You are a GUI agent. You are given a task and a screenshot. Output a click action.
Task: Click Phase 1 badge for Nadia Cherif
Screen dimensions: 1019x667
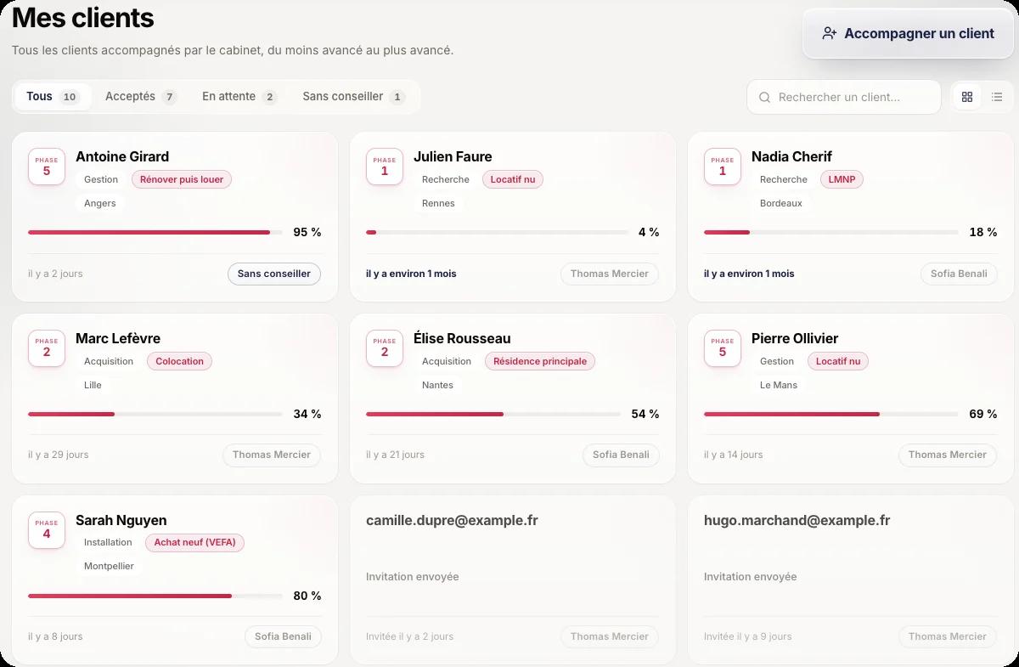point(723,167)
